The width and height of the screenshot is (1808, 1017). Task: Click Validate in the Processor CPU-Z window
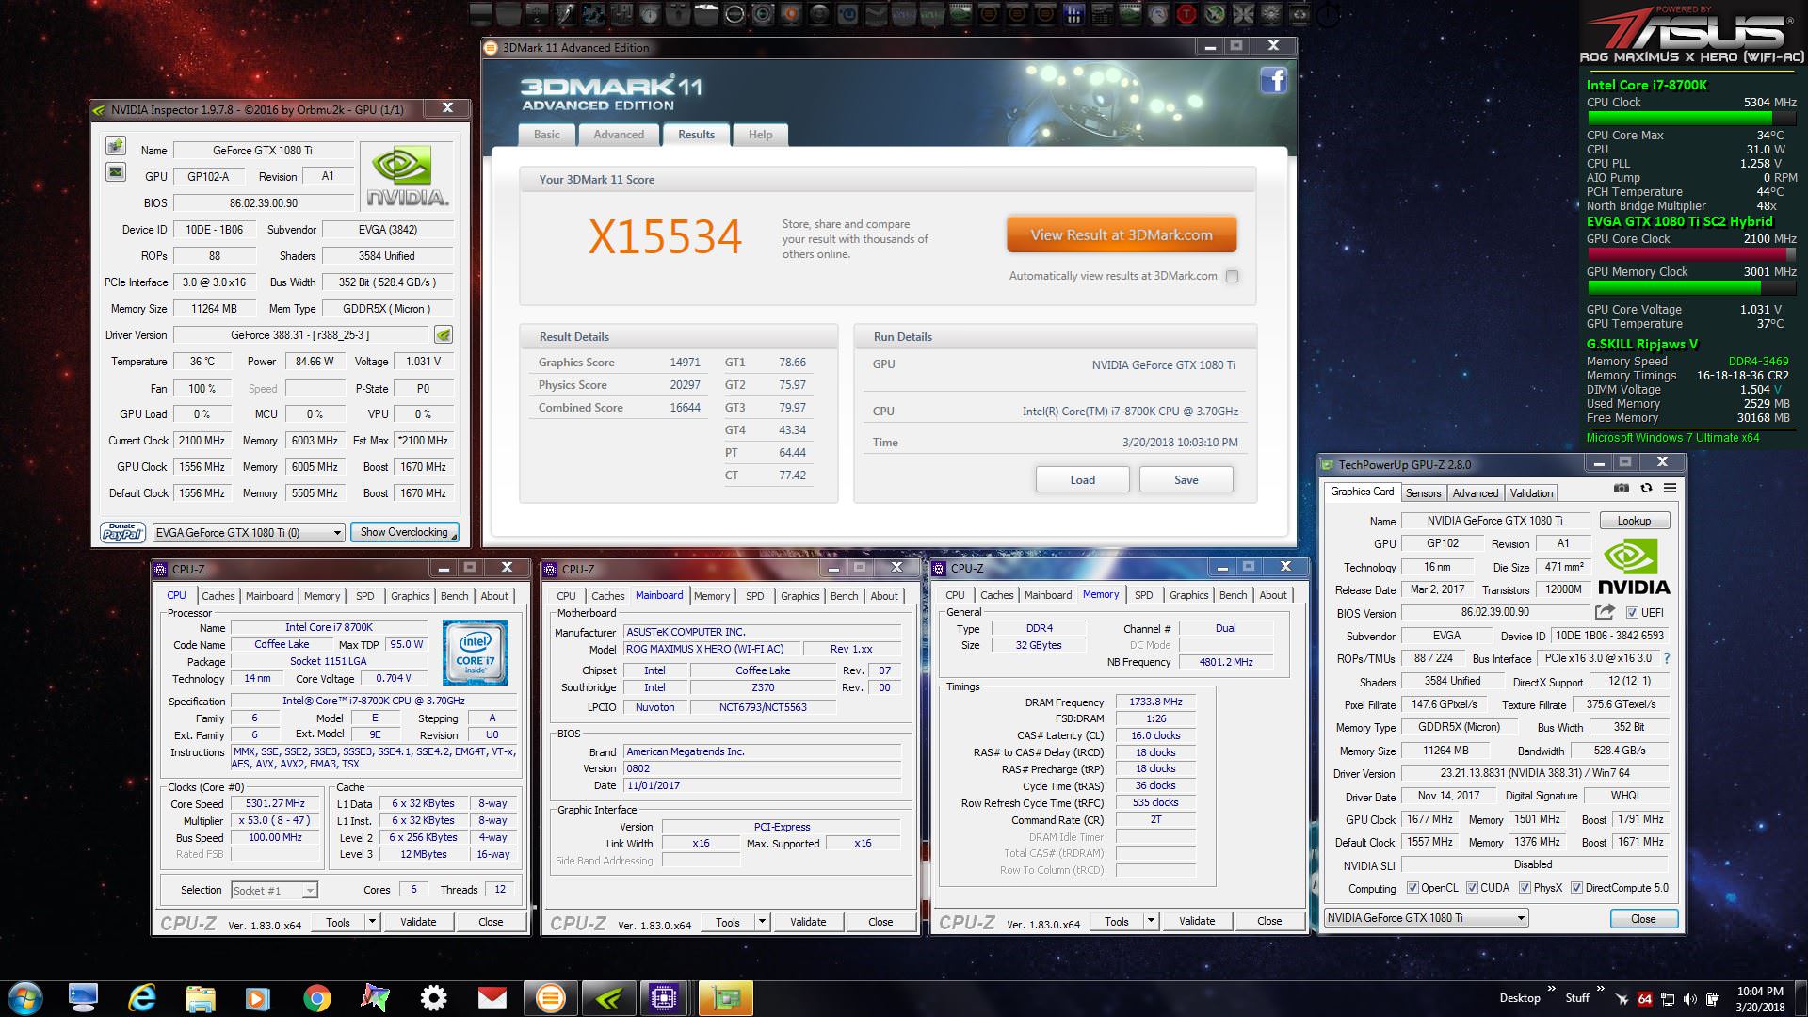point(418,922)
